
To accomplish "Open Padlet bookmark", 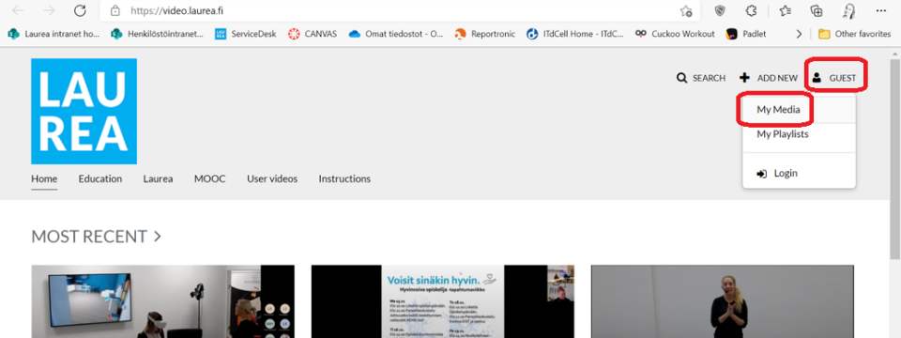I will pyautogui.click(x=746, y=34).
